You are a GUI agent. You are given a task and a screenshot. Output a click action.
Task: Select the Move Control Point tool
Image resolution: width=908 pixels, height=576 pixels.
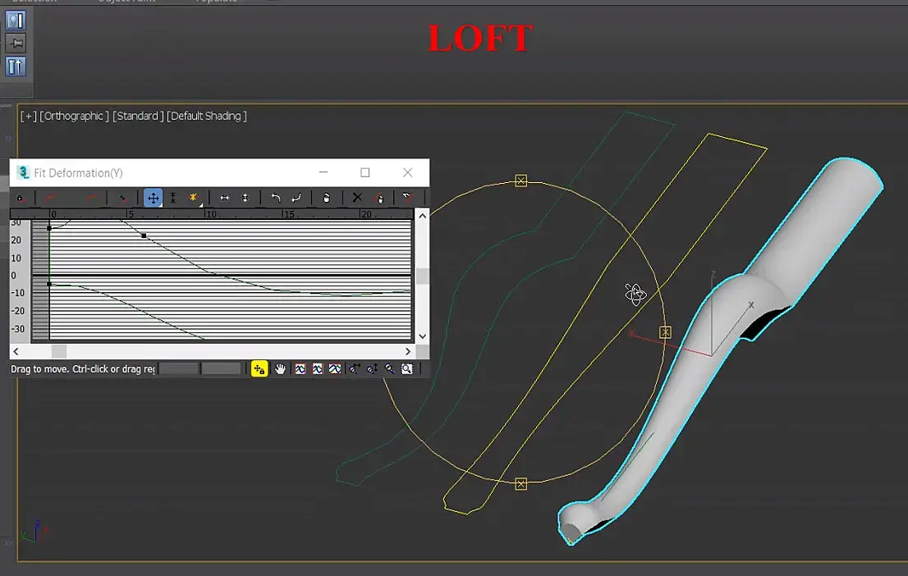(x=153, y=198)
